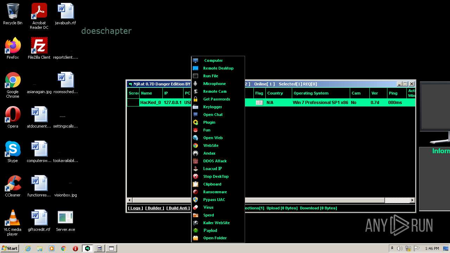The height and width of the screenshot is (253, 450).
Task: Click the Microphone icon in the menu
Action: pyautogui.click(x=195, y=84)
